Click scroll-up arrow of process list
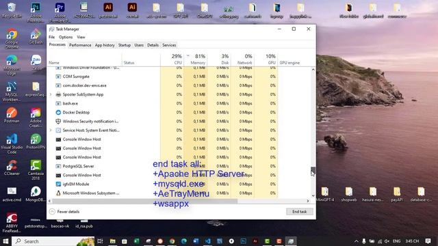 (x=313, y=70)
